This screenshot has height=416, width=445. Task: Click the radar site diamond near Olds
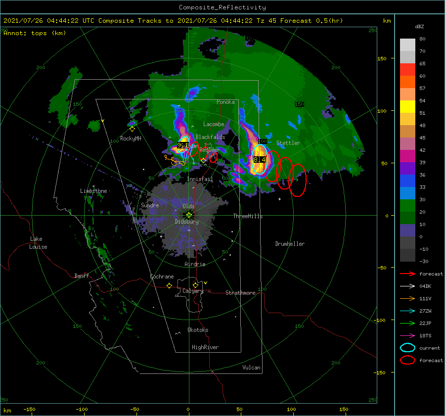point(189,215)
